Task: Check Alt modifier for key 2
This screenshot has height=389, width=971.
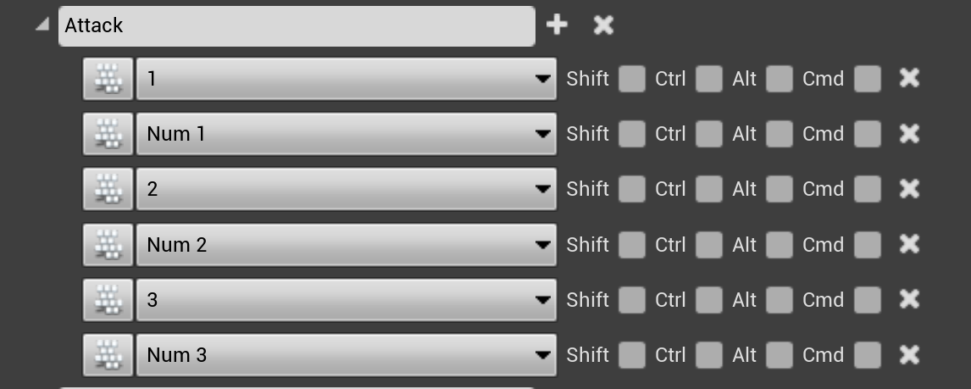Action: point(779,189)
